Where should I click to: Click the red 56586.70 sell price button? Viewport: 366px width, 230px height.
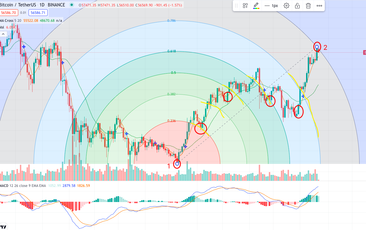pos(9,13)
